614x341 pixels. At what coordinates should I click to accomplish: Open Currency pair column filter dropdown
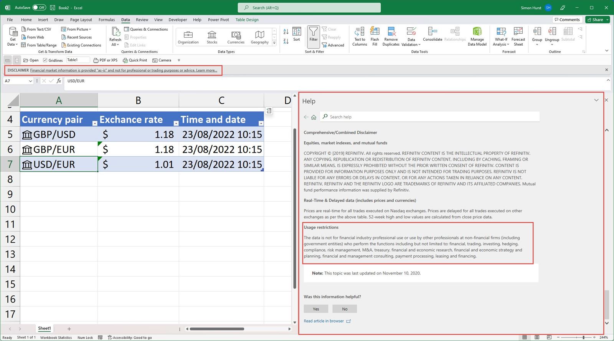95,123
